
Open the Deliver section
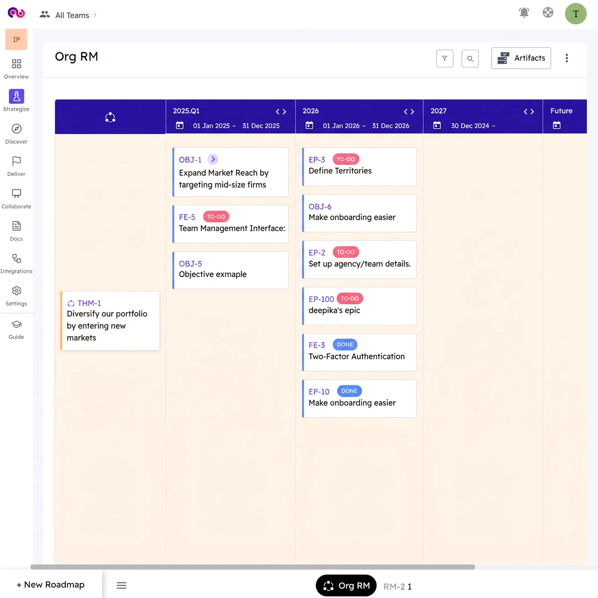[16, 166]
